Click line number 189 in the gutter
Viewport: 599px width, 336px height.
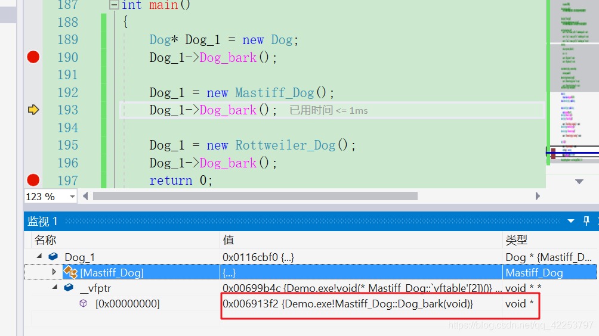pos(67,40)
